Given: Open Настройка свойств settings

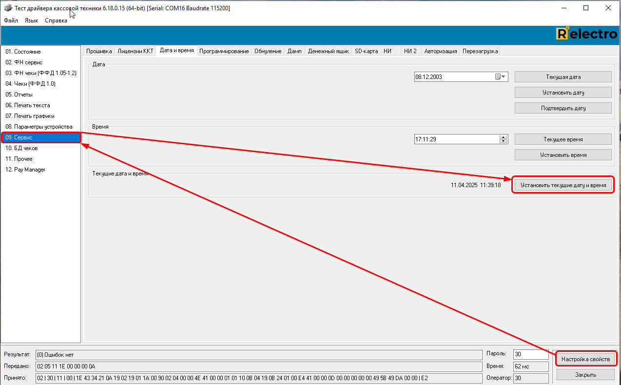Looking at the screenshot, I should click(x=585, y=359).
